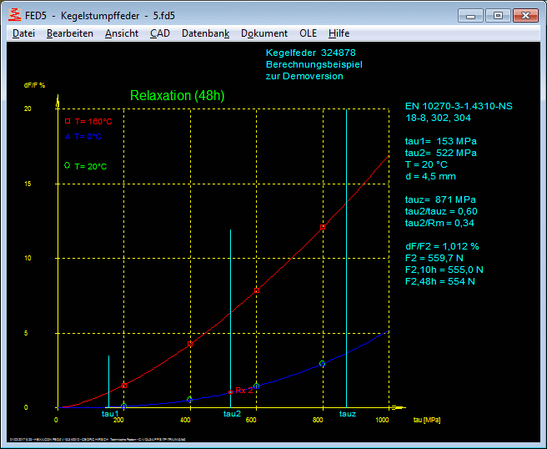Viewport: 547px width, 449px height.
Task: Click the 'tau1= 153 MPa' value
Action: point(441,141)
